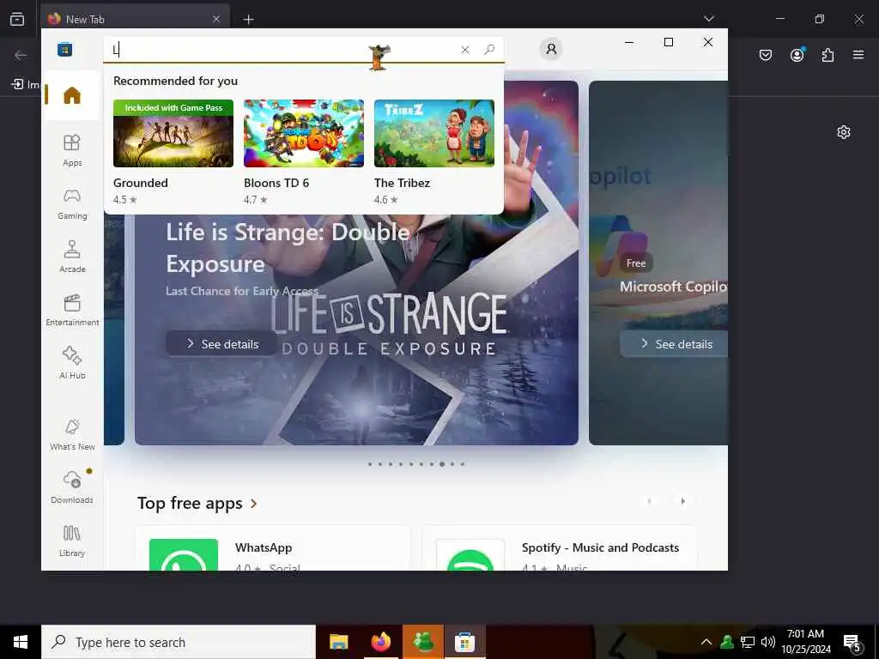This screenshot has height=659, width=879.
Task: Open the Arcade section
Action: [72, 257]
